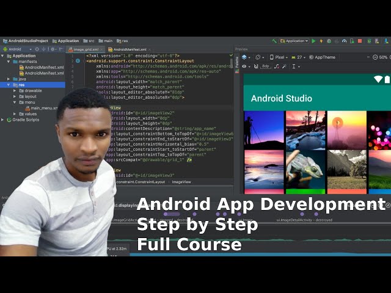Click Application in the navigation bar

[66, 41]
